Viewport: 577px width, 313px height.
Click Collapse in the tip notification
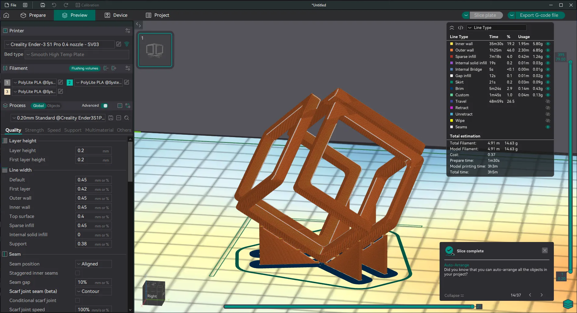pyautogui.click(x=454, y=295)
